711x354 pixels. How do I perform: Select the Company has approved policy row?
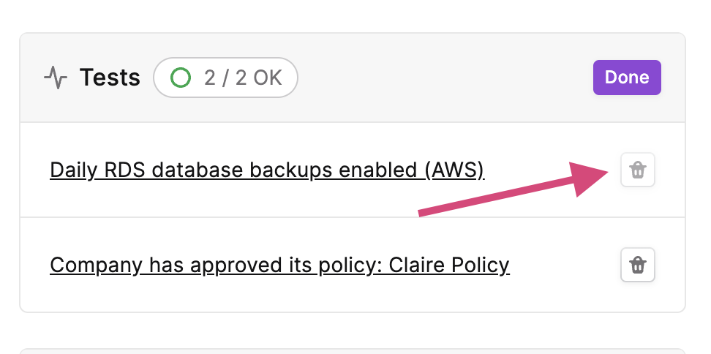tap(353, 265)
